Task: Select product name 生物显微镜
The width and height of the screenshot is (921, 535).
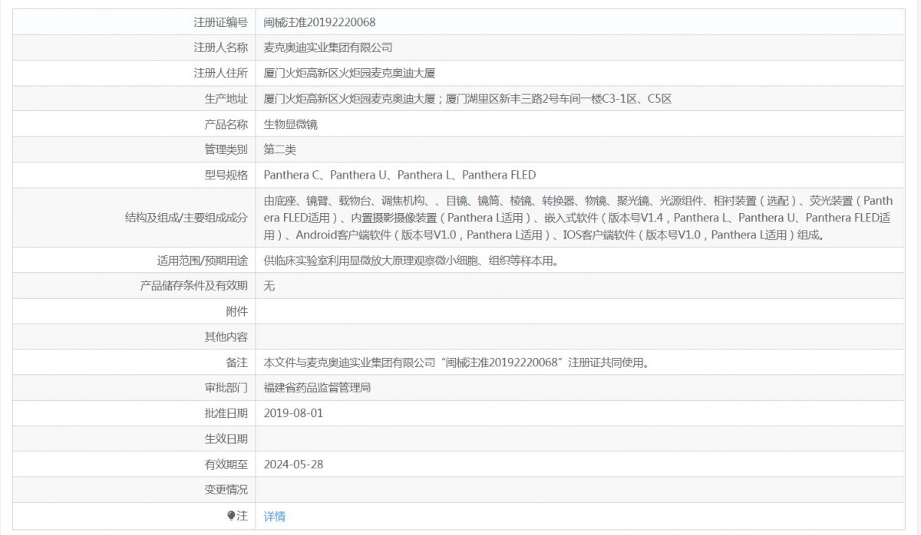Action: pos(291,124)
